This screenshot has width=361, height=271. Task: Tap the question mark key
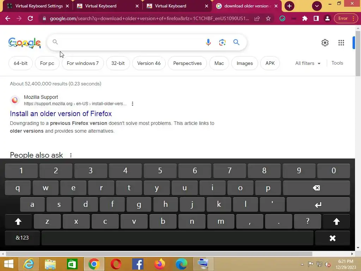[307, 222]
